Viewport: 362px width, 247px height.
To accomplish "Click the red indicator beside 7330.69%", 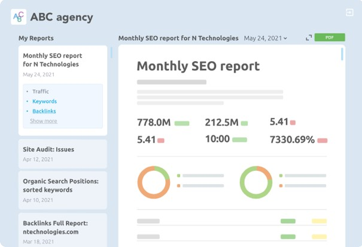I will (322, 140).
